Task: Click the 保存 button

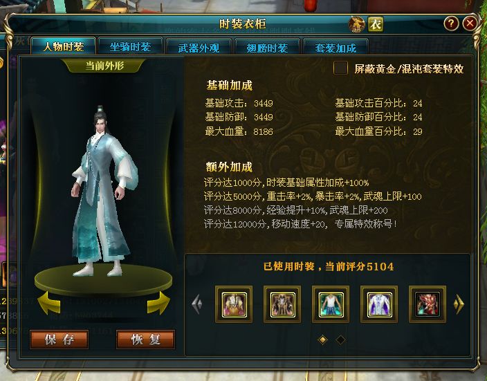Action: [x=59, y=340]
